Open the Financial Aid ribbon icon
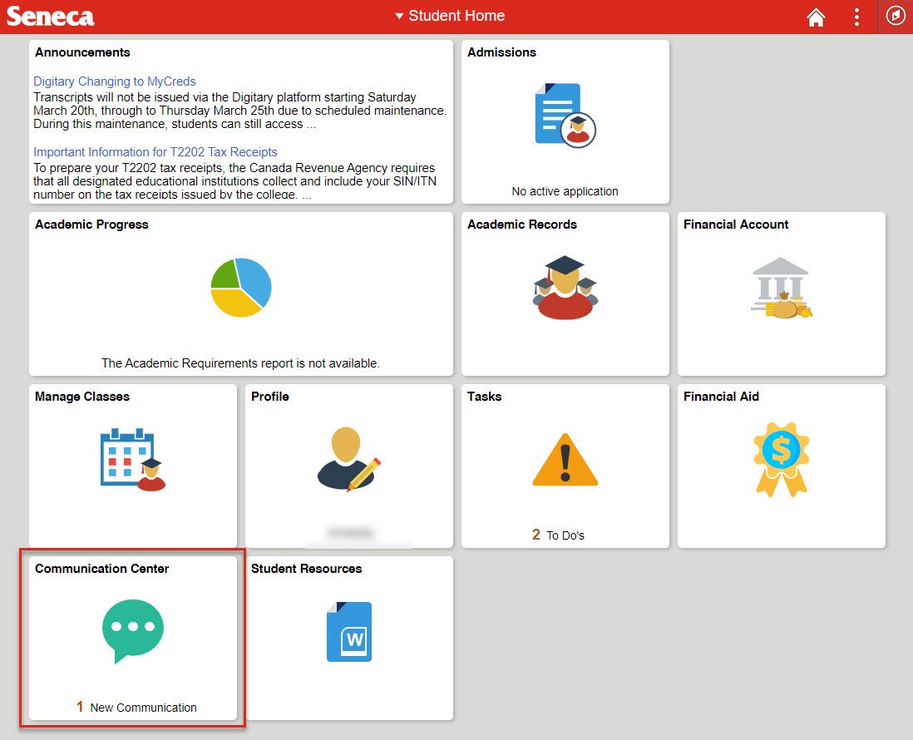The width and height of the screenshot is (913, 740). tap(781, 459)
